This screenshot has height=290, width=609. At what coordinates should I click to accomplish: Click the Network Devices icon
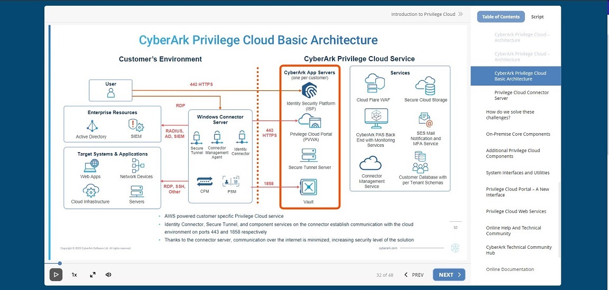tap(137, 165)
